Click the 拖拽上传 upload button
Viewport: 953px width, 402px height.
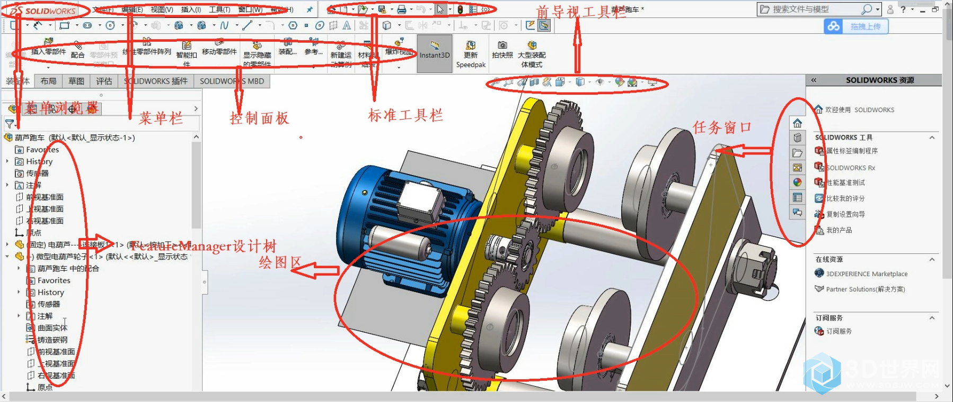tap(856, 26)
